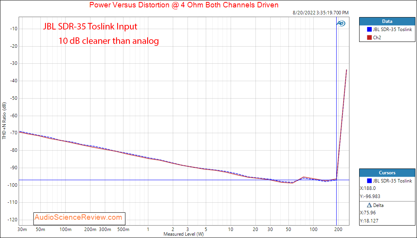
Task: Click the cursor value 'X:188.0'
Action: 368,188
